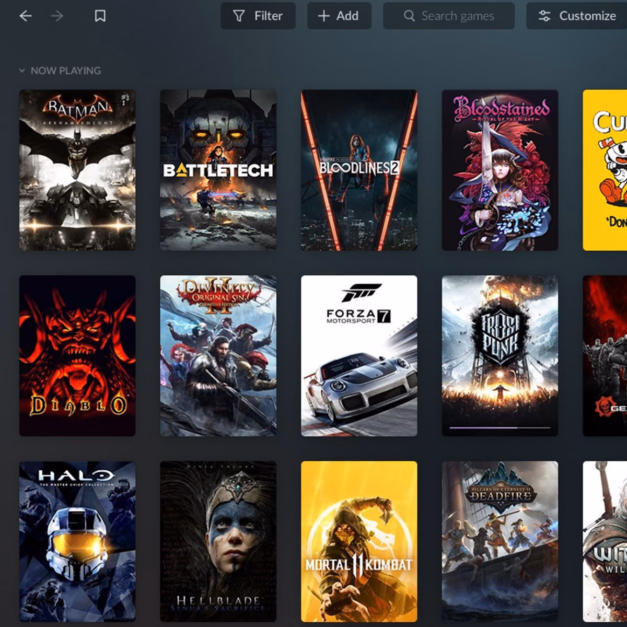This screenshot has height=627, width=627.
Task: Open the Cuphead game cover
Action: tap(605, 170)
